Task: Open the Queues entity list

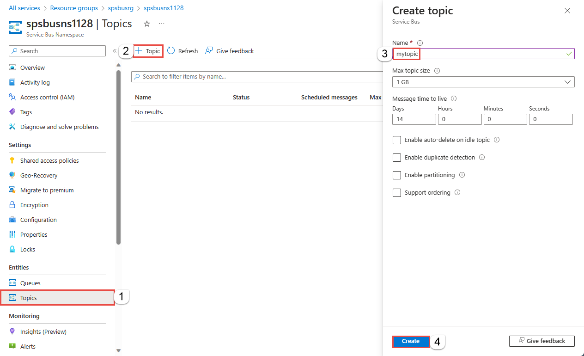Action: click(30, 283)
